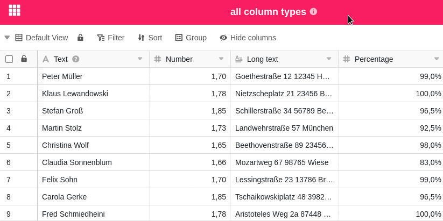Open the Number column dropdown arrow
This screenshot has width=443, height=221.
221,59
